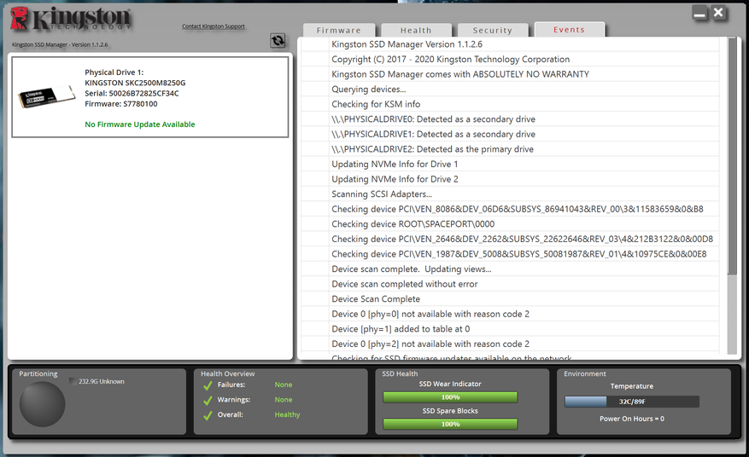This screenshot has width=749, height=457.
Task: Minimize the Kingston SSD Manager window
Action: coord(700,14)
